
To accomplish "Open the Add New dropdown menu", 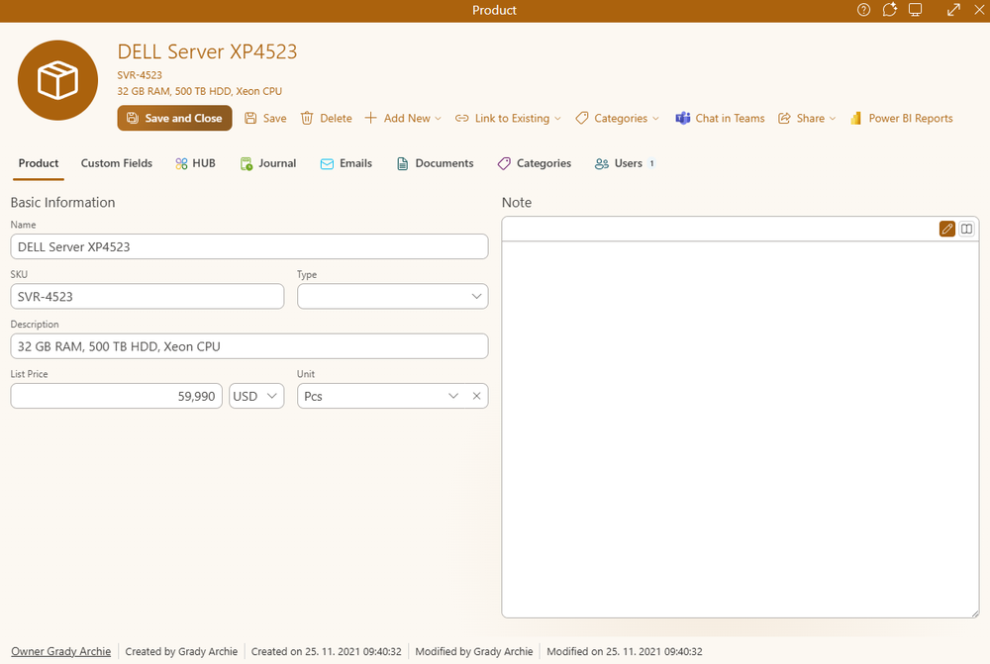I will (x=403, y=119).
